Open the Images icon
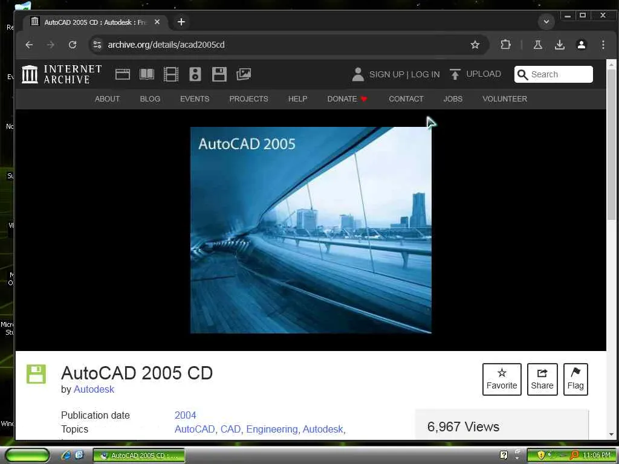The width and height of the screenshot is (619, 464). pos(244,74)
